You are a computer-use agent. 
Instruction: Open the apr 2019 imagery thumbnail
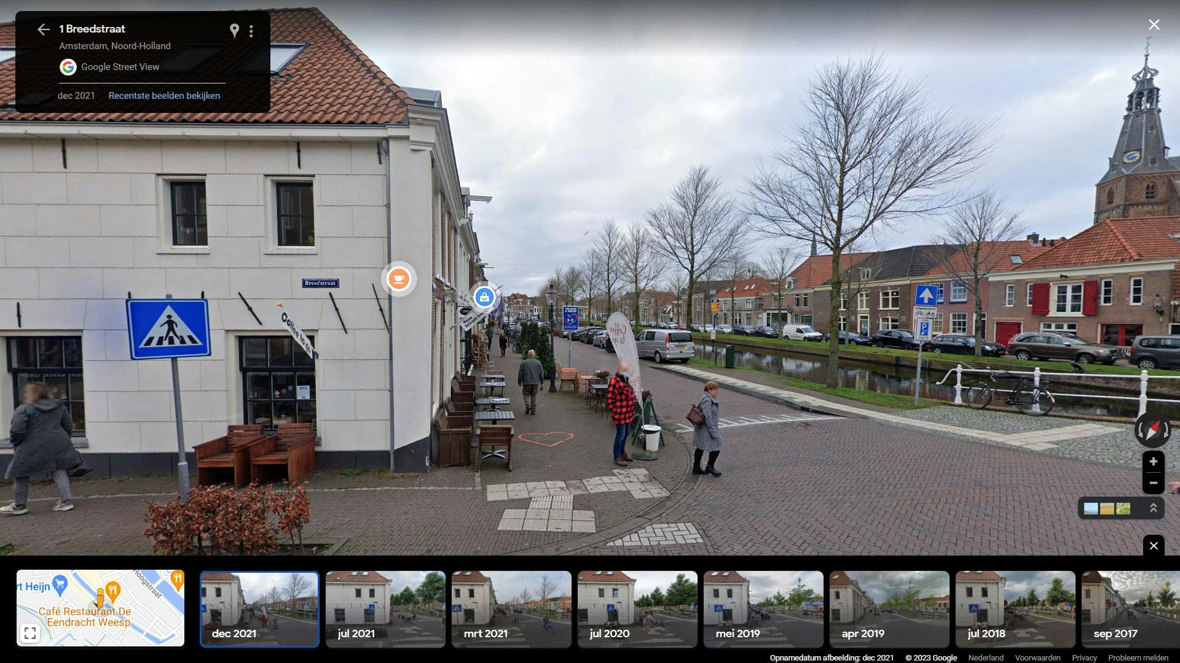tap(889, 608)
